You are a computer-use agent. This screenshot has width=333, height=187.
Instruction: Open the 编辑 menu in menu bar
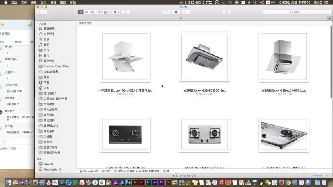34,2
